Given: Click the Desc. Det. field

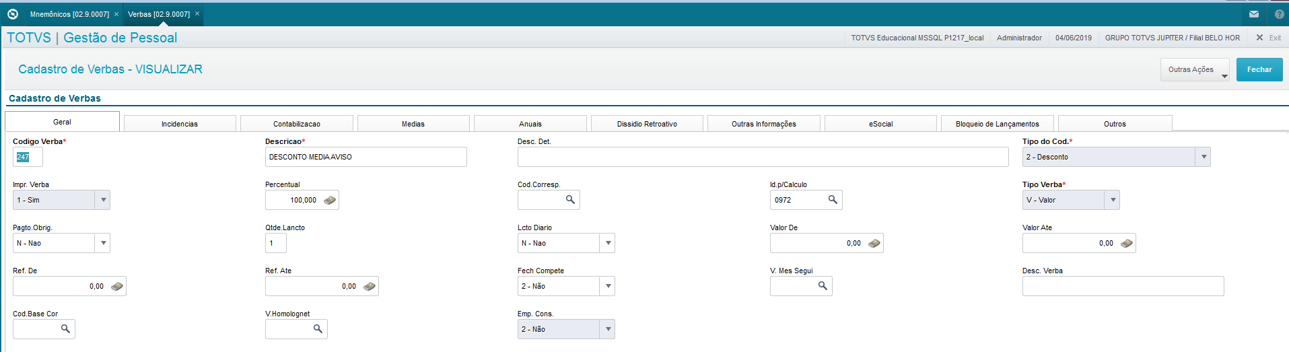Looking at the screenshot, I should pos(763,157).
